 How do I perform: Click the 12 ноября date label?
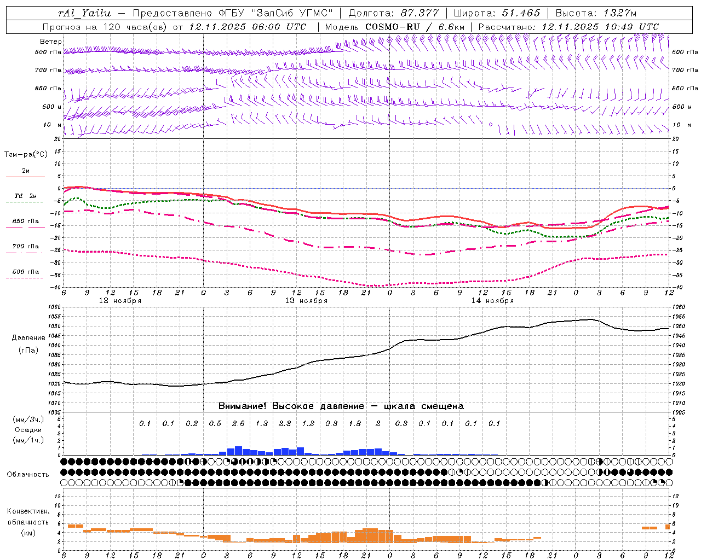pos(120,301)
